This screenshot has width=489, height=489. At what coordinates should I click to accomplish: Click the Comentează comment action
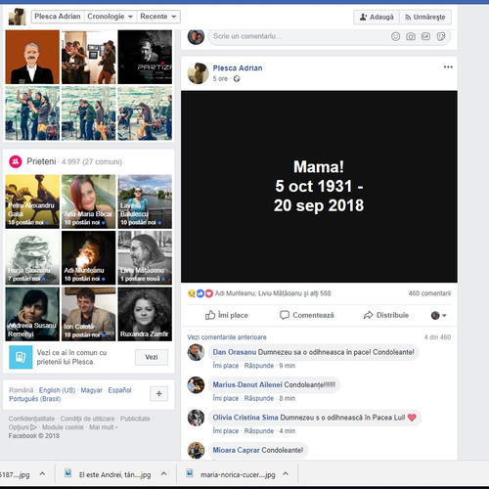(307, 315)
